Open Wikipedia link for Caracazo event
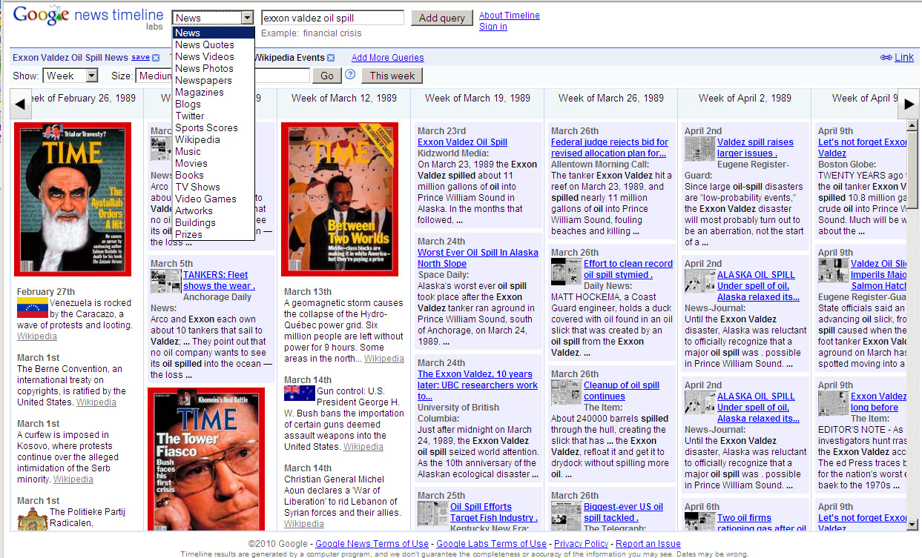922x558 pixels. point(37,336)
